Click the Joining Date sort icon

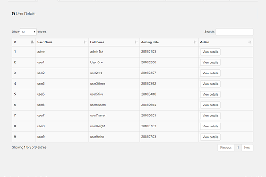pyautogui.click(x=195, y=42)
